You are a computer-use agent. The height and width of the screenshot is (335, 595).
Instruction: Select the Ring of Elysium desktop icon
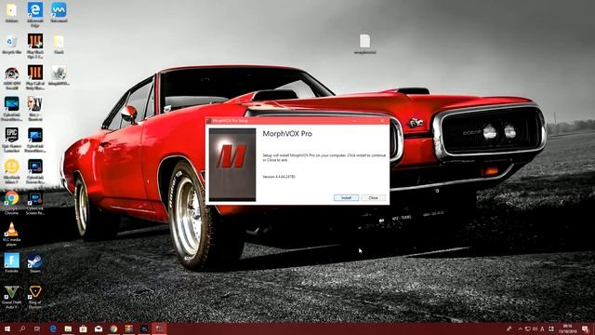(x=35, y=297)
